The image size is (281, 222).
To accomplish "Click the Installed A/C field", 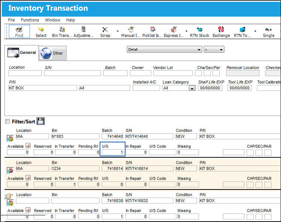I will click(x=146, y=88).
